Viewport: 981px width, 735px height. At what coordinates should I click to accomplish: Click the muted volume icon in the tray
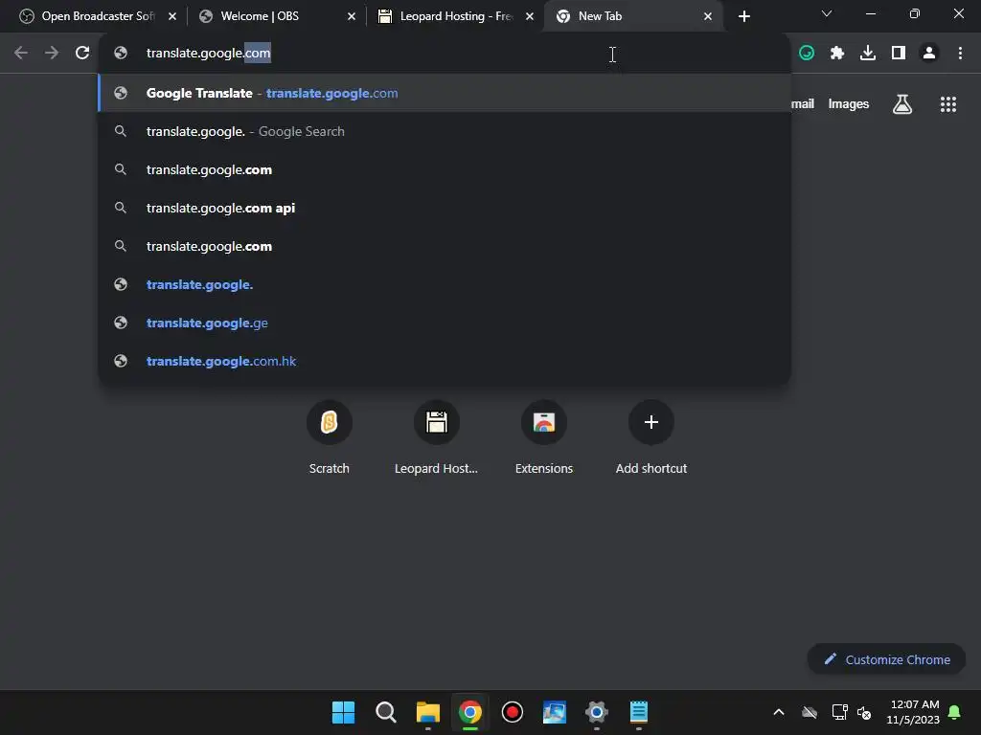864,712
